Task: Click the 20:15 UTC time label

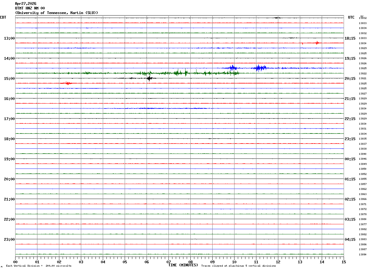Action: [350, 78]
